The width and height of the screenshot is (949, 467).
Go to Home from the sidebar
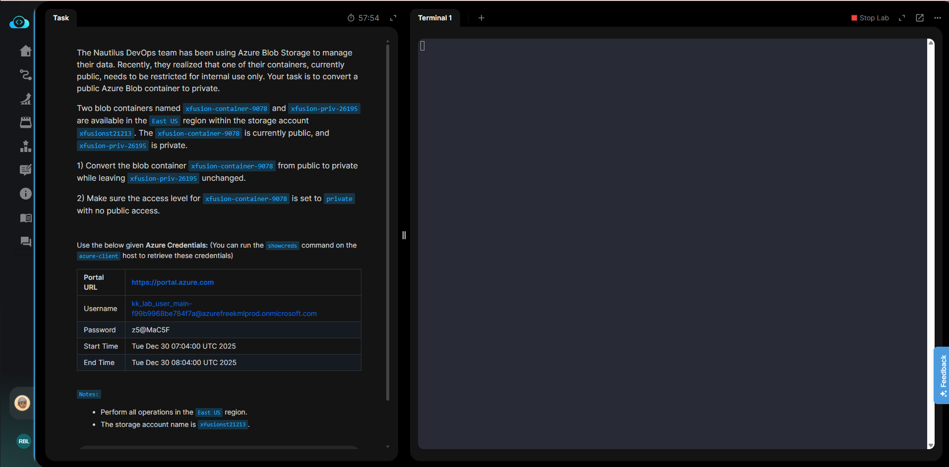tap(26, 51)
